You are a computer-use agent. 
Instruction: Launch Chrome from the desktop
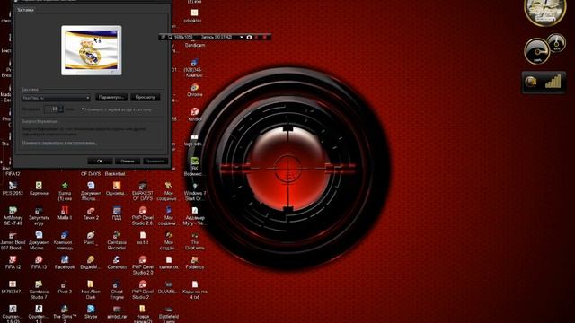click(x=194, y=90)
